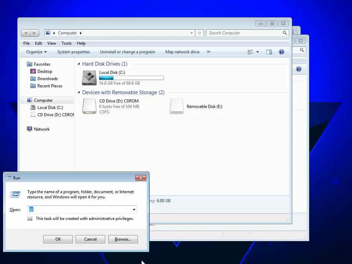Viewport: 352px width, 264px height.
Task: Click '54.8 GB free of 69.8 GB' text
Action: [x=119, y=83]
